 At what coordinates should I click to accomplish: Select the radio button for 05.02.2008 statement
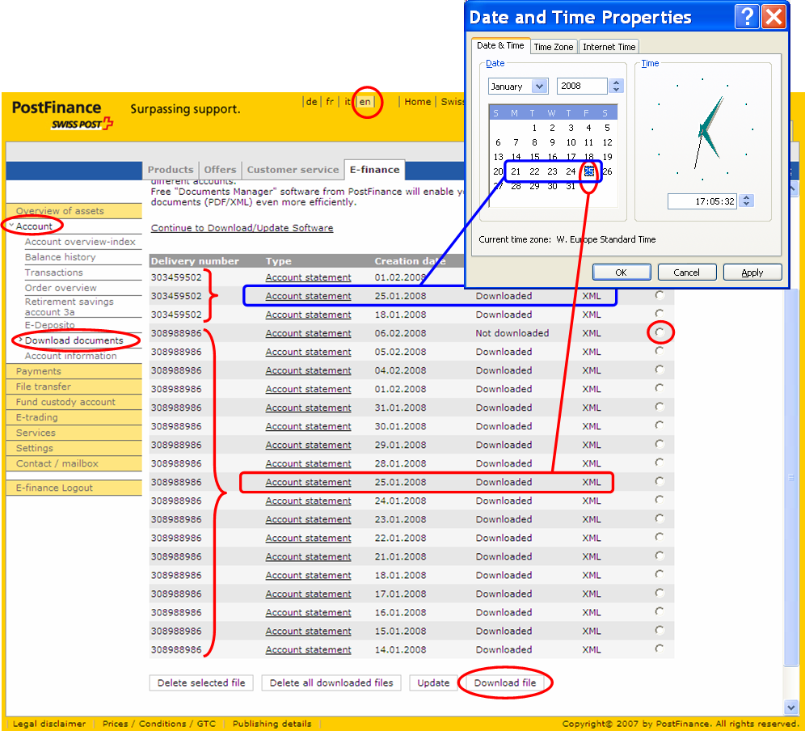click(660, 351)
